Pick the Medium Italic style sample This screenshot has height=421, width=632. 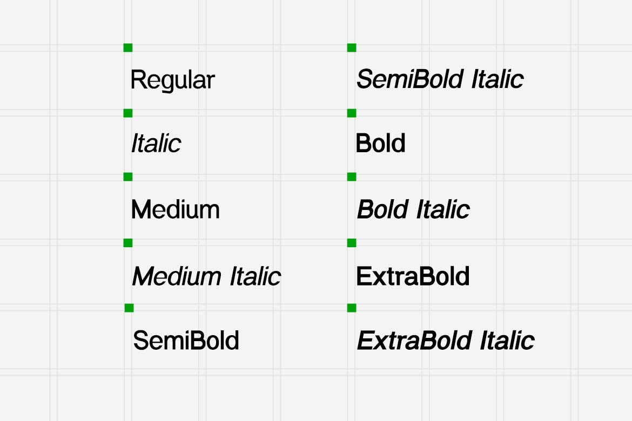(206, 276)
